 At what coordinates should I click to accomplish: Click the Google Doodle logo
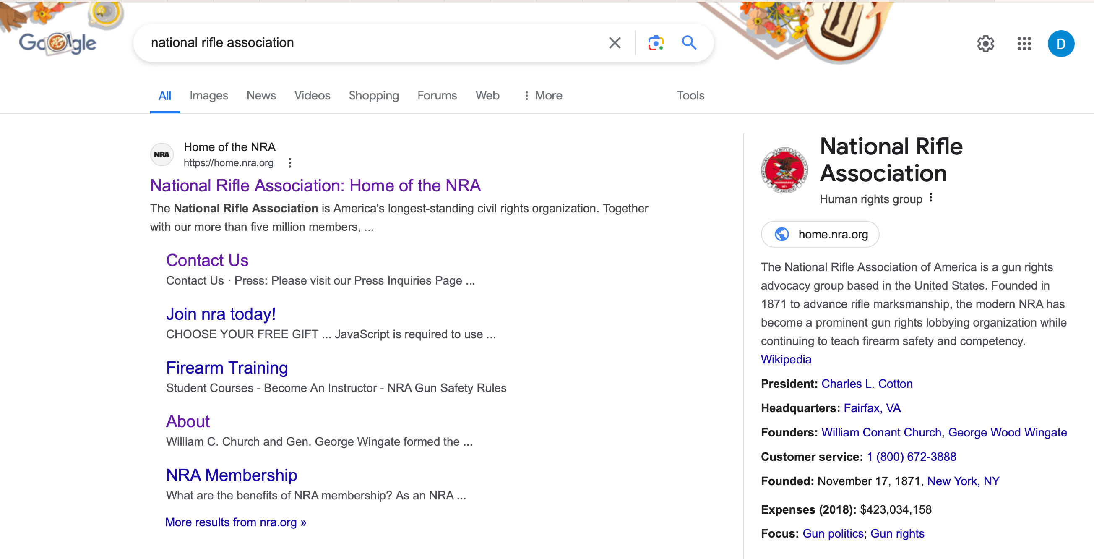pos(58,42)
